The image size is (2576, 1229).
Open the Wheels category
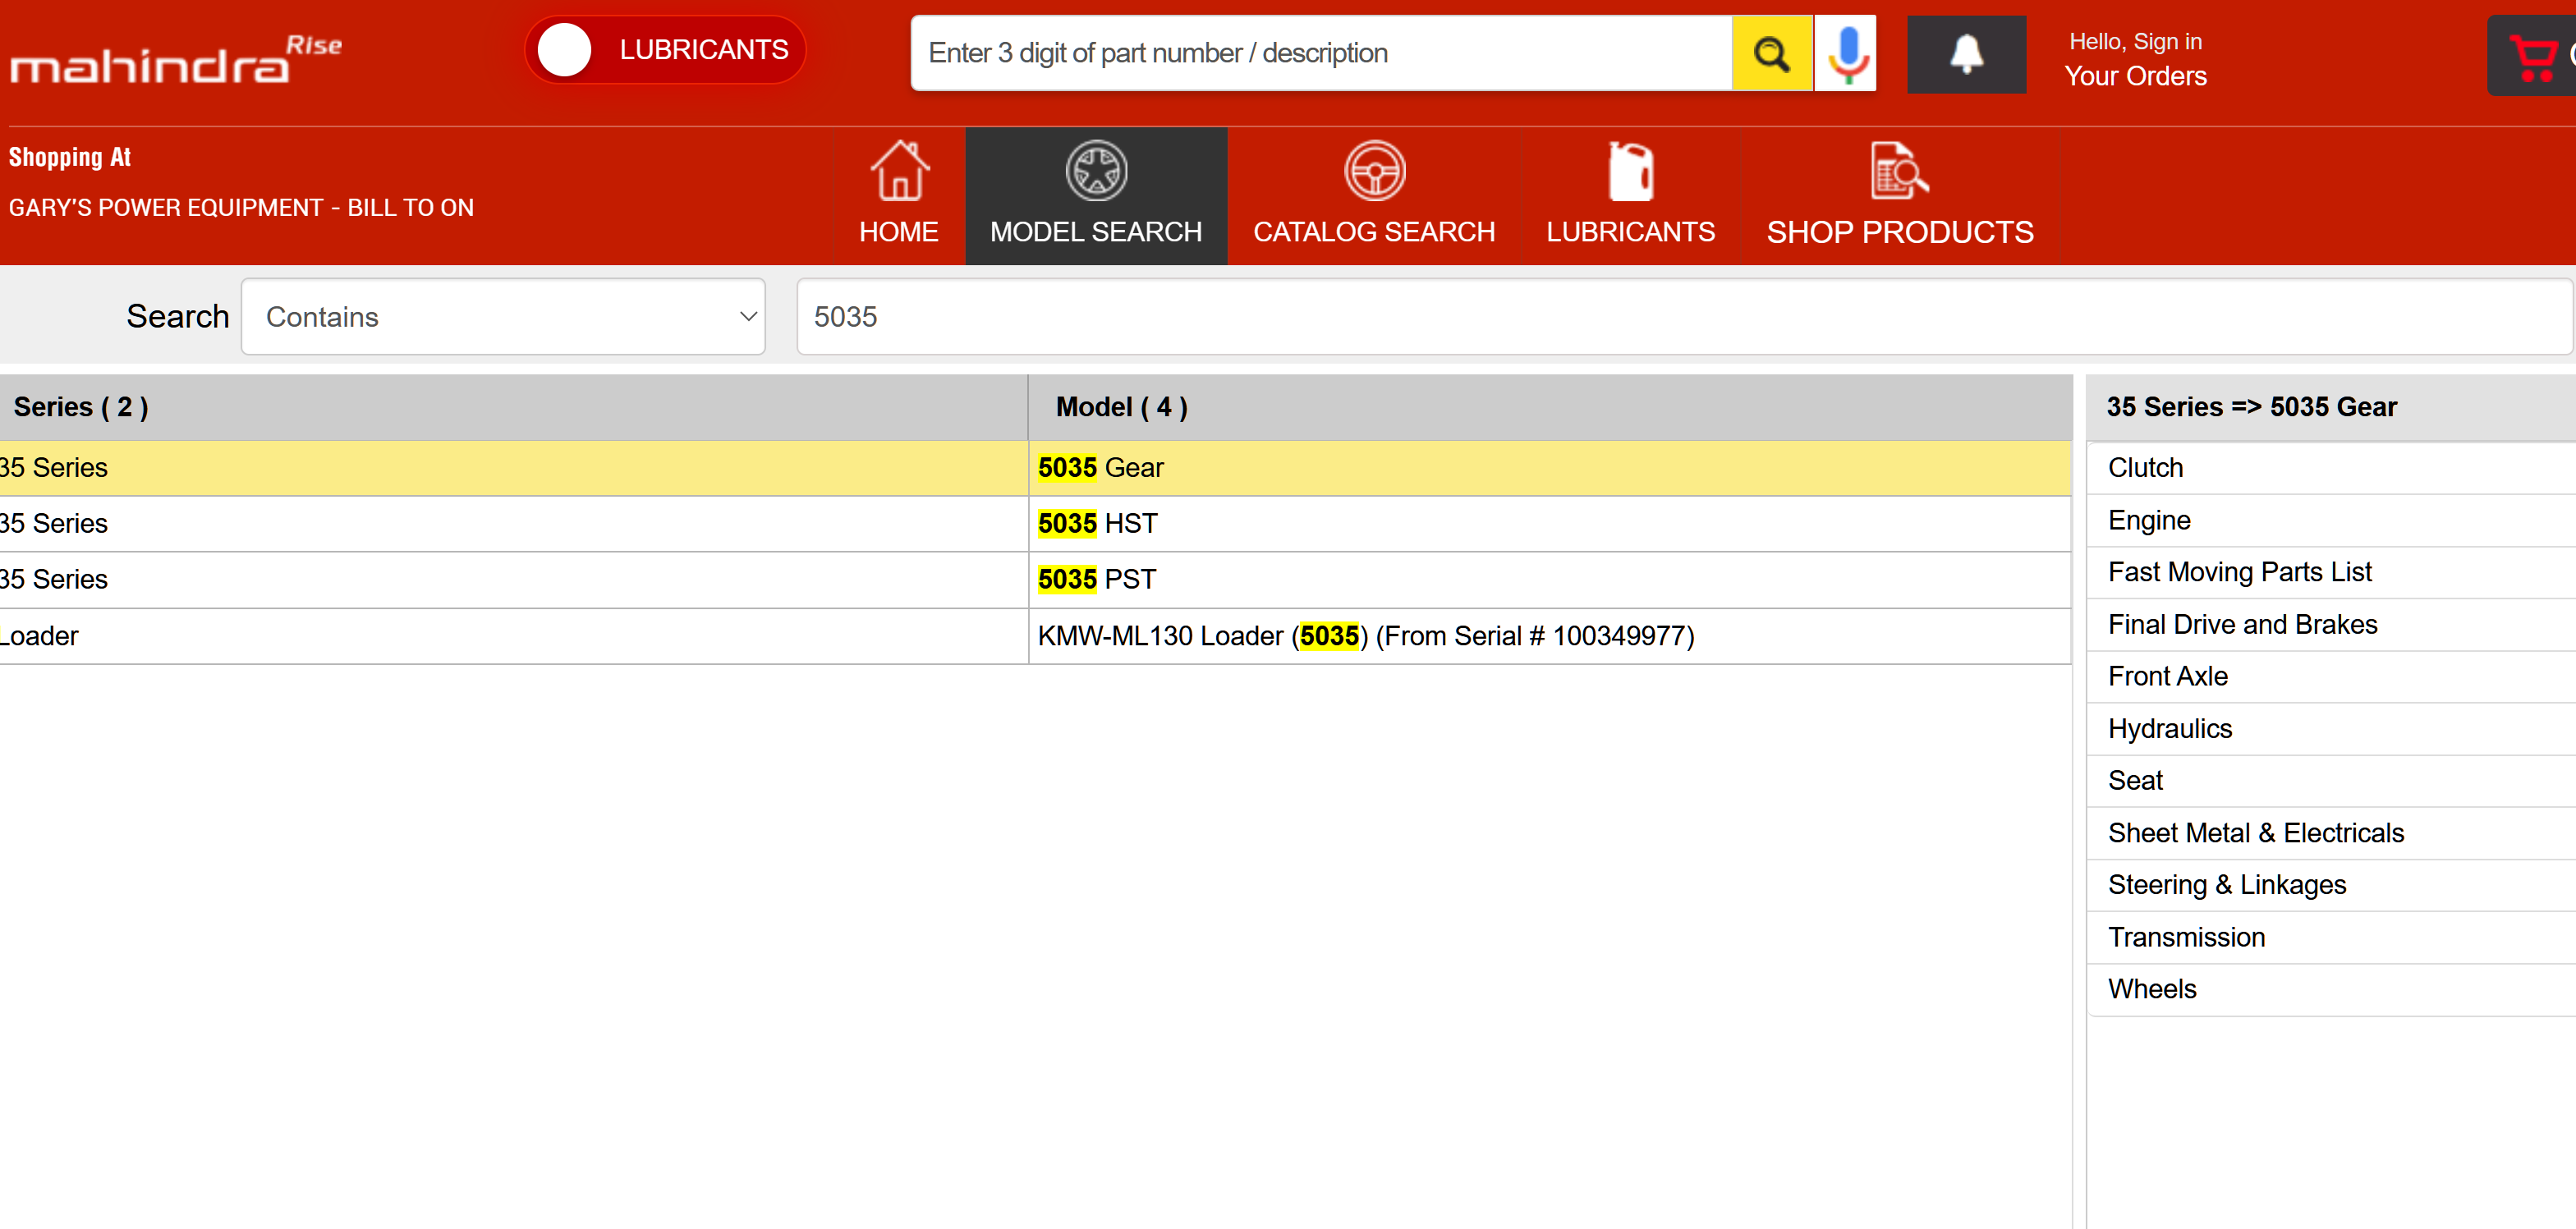pyautogui.click(x=2331, y=989)
